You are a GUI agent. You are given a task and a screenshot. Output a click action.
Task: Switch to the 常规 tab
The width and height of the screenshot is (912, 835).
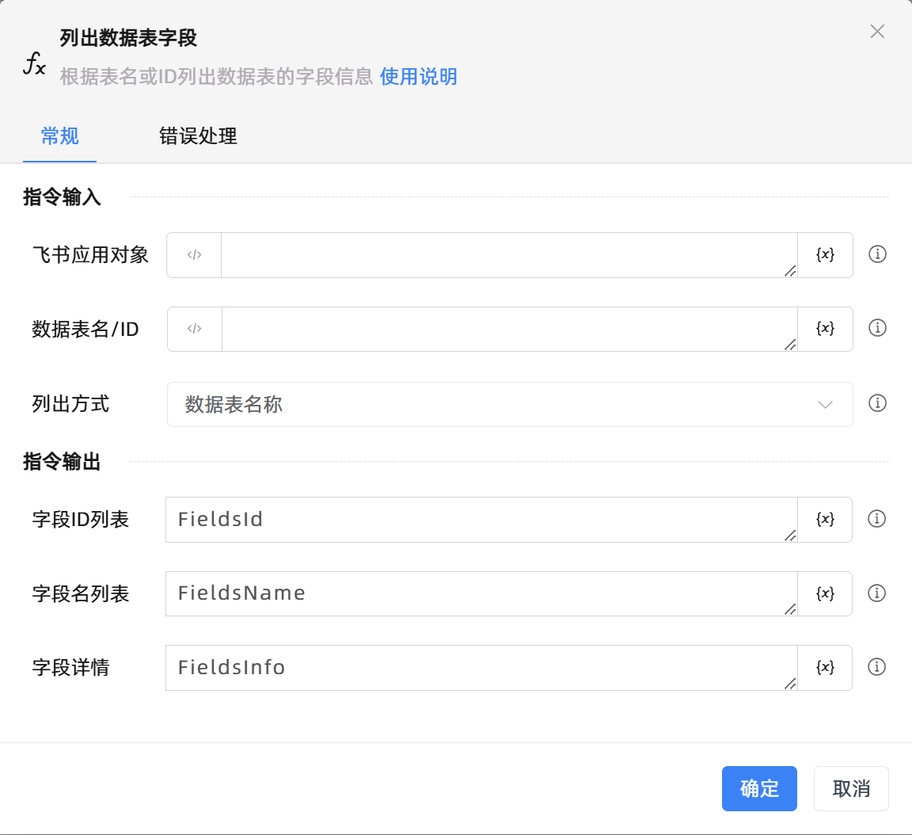pyautogui.click(x=60, y=136)
